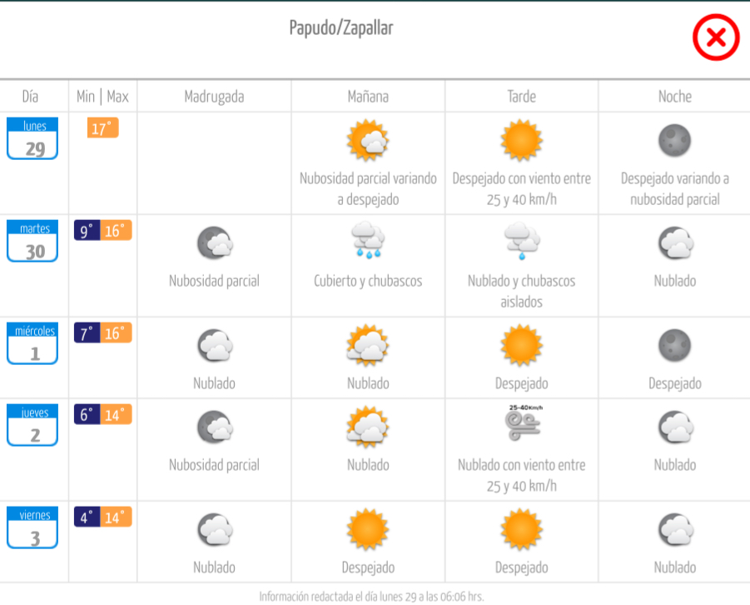This screenshot has height=605, width=750.
Task: Click the 17° max temperature for lunes
Action: [103, 127]
